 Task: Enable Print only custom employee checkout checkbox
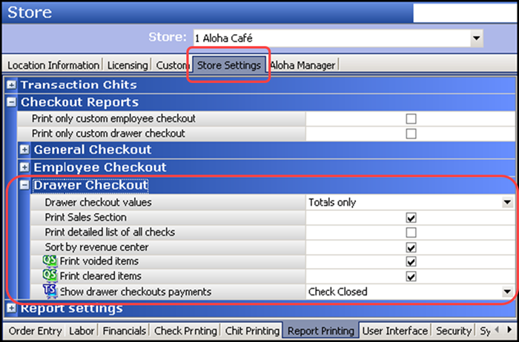point(411,118)
